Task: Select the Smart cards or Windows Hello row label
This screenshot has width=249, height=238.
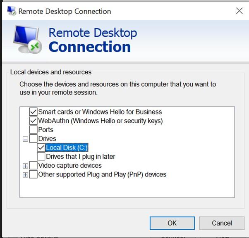Action: click(x=100, y=112)
